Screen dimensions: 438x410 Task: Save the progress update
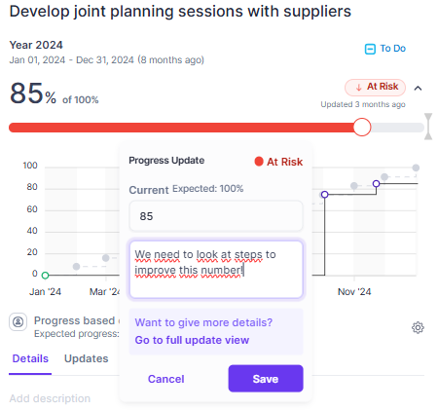(x=266, y=379)
